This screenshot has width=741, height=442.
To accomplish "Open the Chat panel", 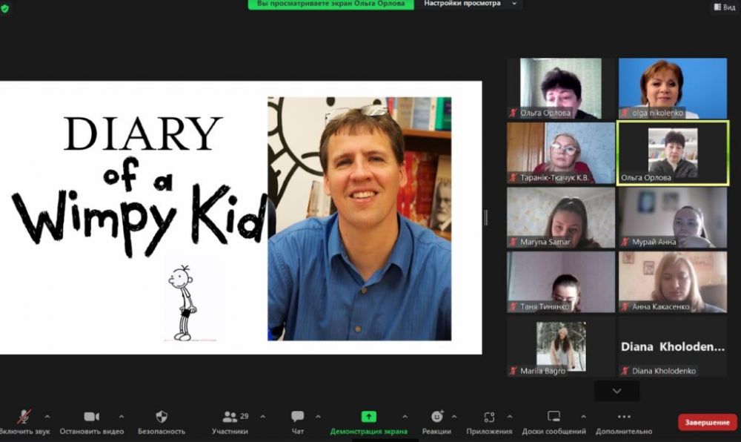I will tap(297, 417).
